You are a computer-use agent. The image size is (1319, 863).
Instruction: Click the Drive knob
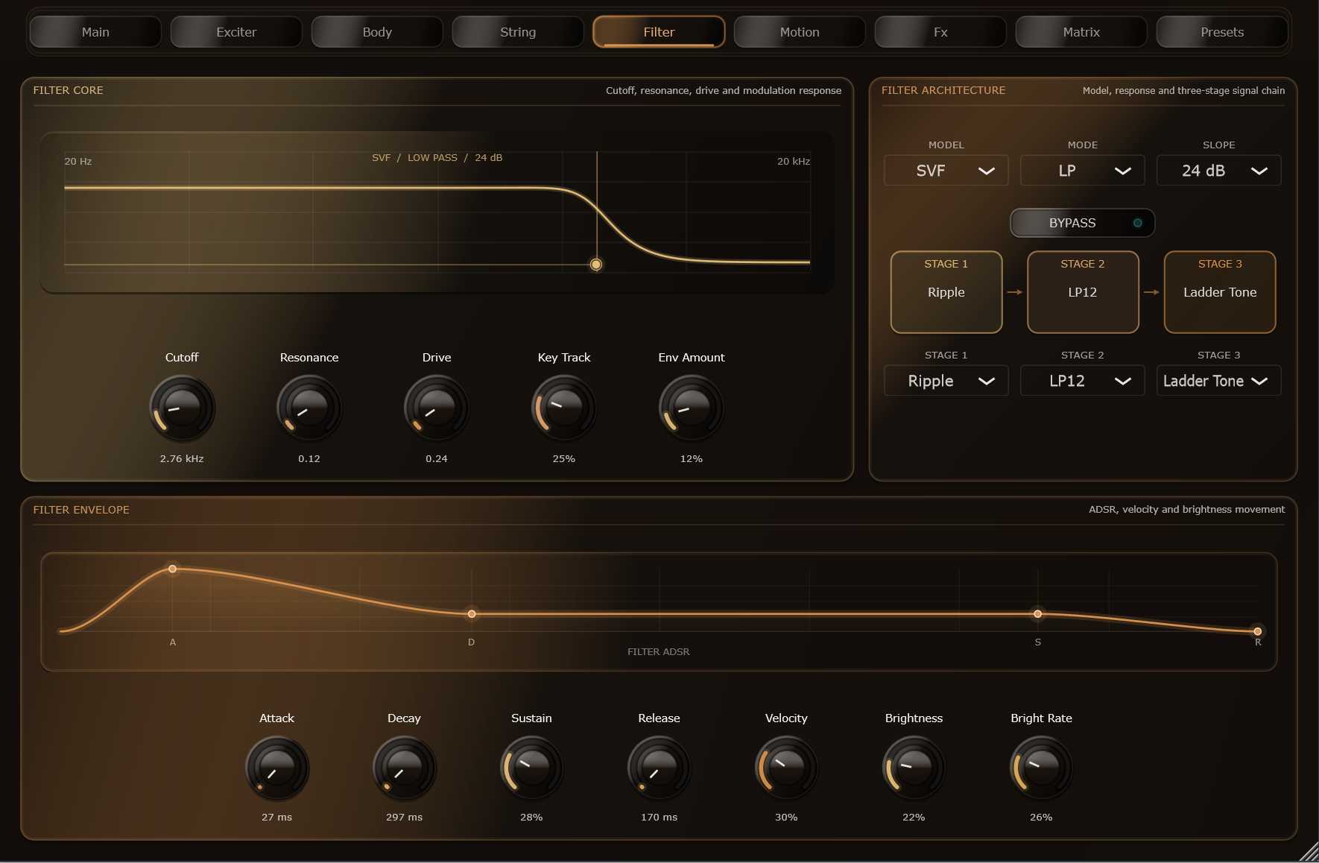pos(437,408)
